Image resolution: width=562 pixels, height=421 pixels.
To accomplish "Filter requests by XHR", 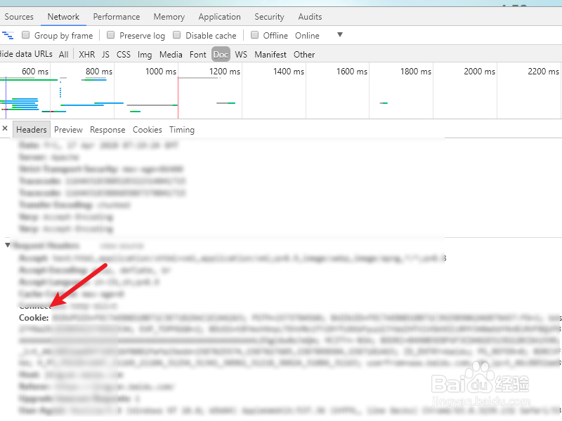I will pos(86,55).
